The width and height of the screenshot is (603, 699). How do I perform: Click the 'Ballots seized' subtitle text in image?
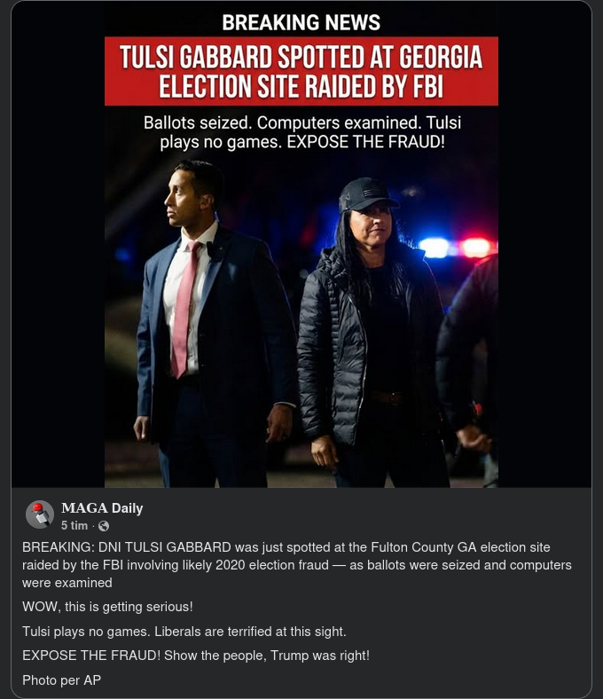tap(302, 132)
